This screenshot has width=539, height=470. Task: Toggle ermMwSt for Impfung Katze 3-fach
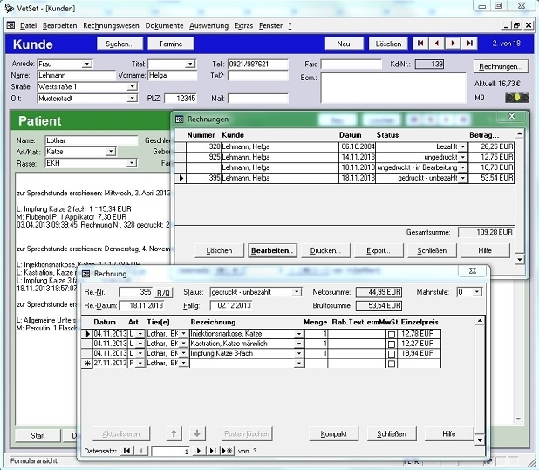click(392, 354)
